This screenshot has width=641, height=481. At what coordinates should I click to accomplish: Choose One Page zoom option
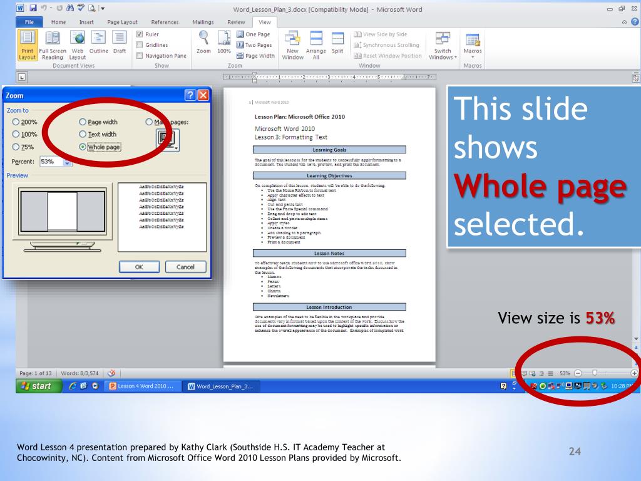[254, 34]
